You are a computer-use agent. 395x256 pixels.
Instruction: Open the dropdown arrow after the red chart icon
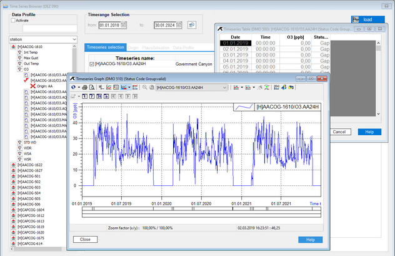point(242,87)
